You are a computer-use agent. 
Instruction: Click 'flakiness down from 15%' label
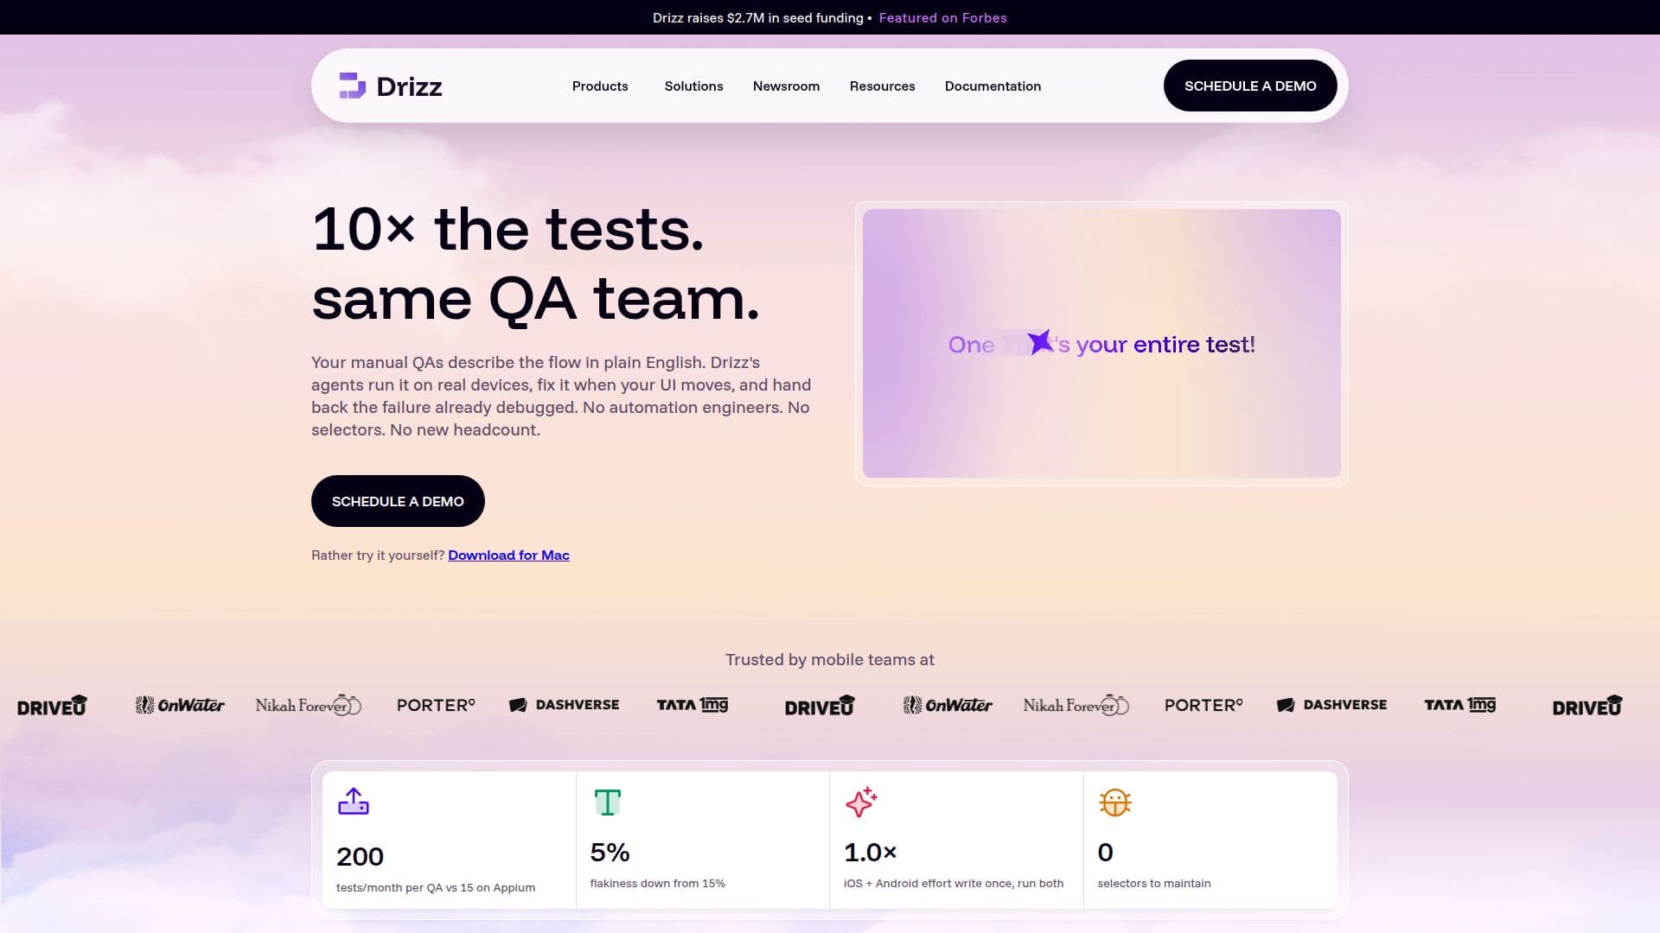[x=657, y=883]
